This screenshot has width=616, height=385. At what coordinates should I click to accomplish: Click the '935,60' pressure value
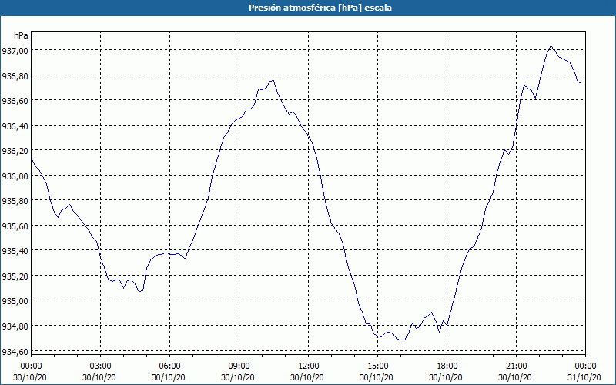click(15, 226)
